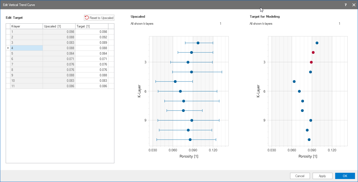
Task: Click the Target cell of K-layer 5
Action: click(92, 54)
